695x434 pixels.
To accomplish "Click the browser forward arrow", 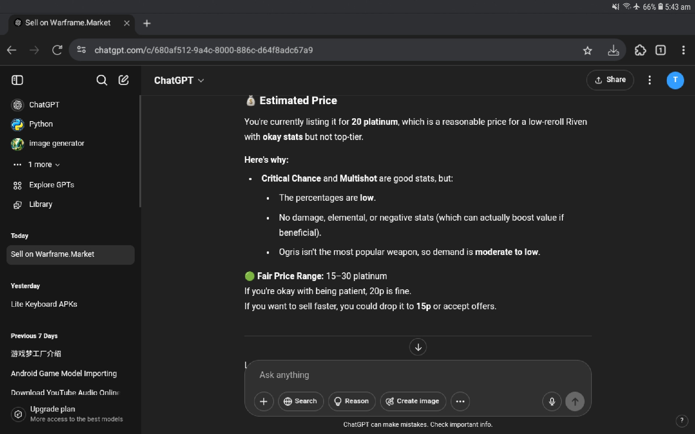I will coord(34,50).
